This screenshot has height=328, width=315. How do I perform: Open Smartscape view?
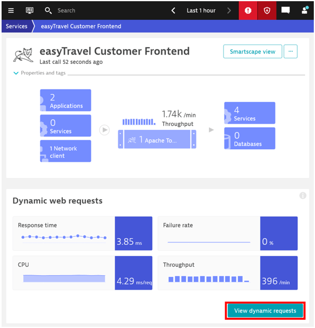pos(253,52)
